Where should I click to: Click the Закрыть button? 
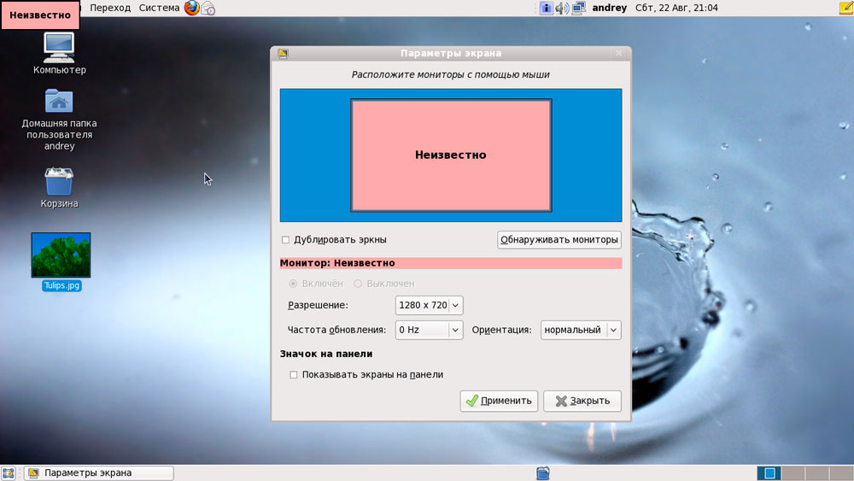pos(582,401)
